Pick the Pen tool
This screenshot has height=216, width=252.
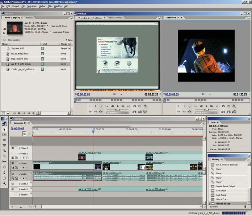pos(4,172)
